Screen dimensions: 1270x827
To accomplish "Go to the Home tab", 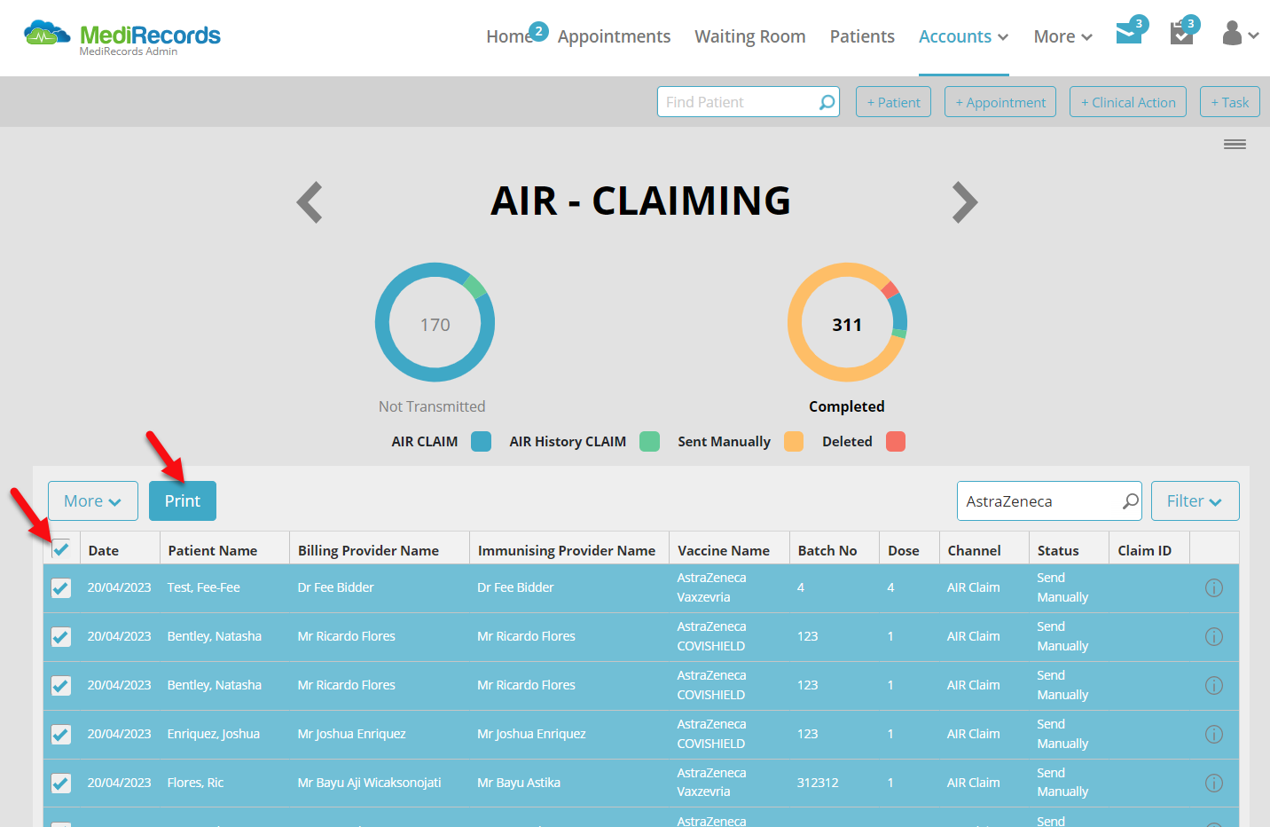I will 509,36.
